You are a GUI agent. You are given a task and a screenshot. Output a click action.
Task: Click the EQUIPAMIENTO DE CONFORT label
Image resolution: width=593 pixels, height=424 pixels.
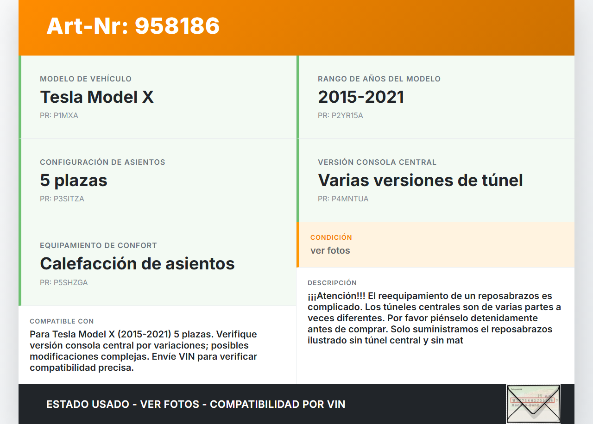(x=98, y=245)
